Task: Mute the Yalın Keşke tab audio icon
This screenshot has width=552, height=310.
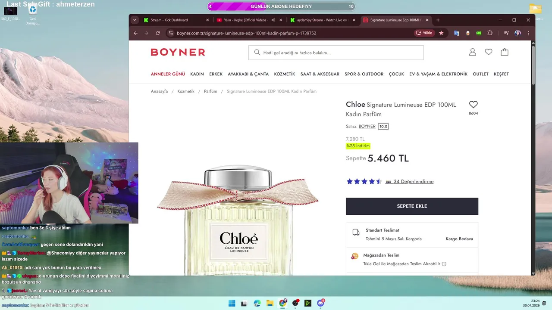Action: pyautogui.click(x=273, y=20)
